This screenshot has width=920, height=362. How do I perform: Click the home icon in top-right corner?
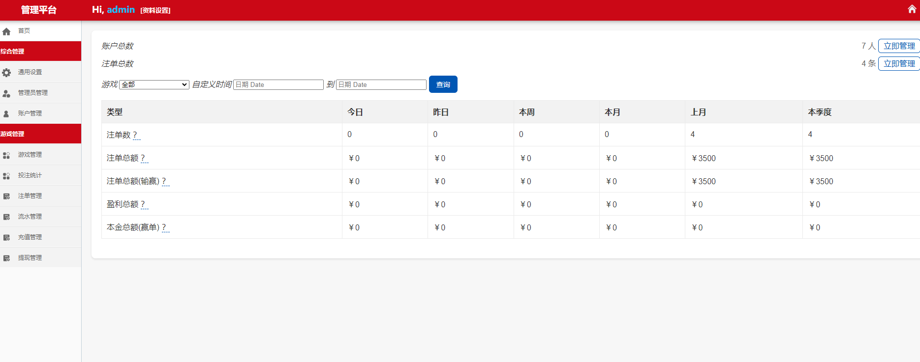tap(912, 9)
